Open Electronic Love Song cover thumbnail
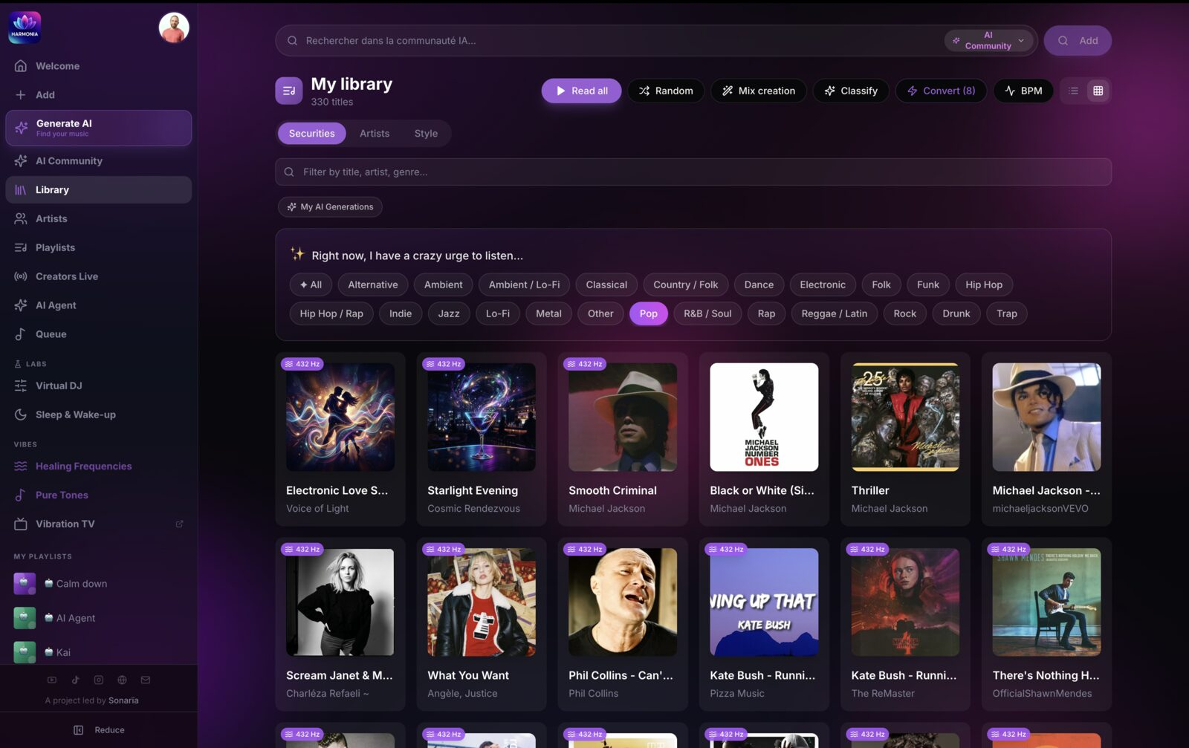The height and width of the screenshot is (748, 1189). (340, 417)
